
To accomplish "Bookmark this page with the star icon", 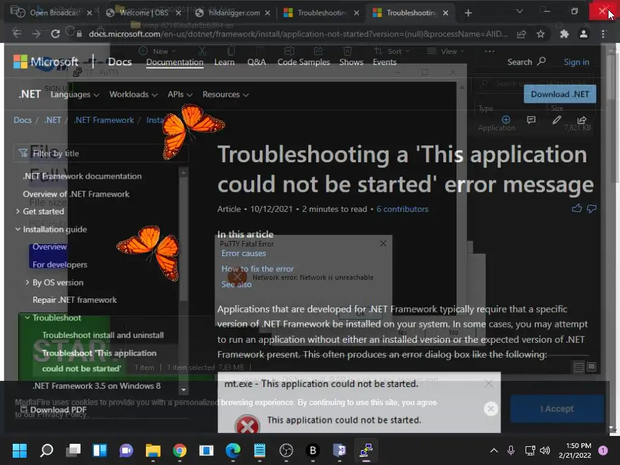I will [541, 34].
